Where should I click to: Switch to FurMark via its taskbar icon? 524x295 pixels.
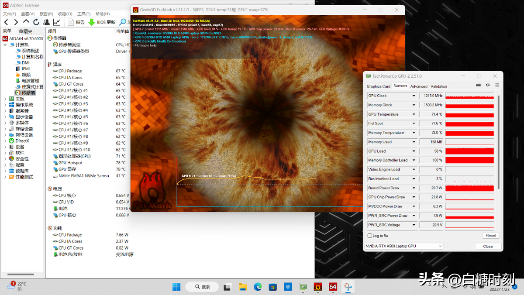(318, 287)
